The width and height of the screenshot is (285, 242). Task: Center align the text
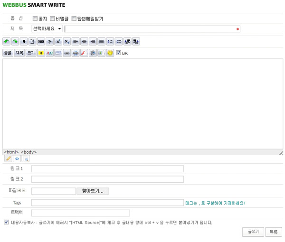pyautogui.click(x=84, y=42)
